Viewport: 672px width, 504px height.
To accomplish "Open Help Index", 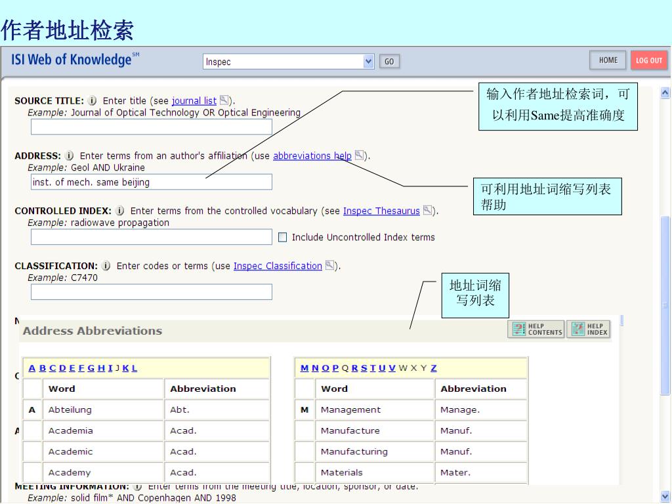I will [589, 329].
